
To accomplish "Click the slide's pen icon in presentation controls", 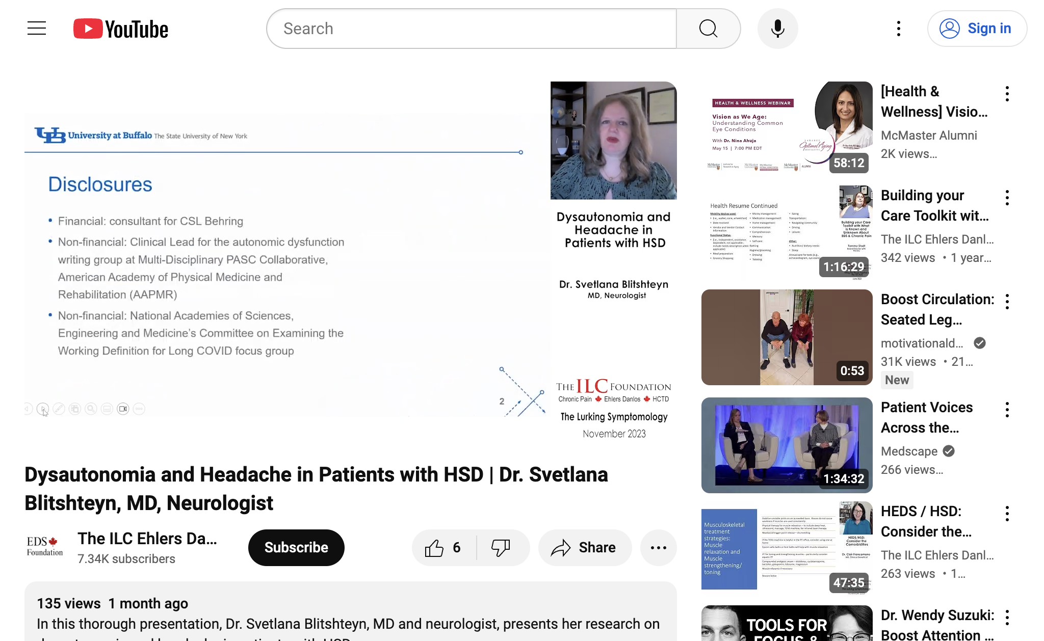I will 59,409.
